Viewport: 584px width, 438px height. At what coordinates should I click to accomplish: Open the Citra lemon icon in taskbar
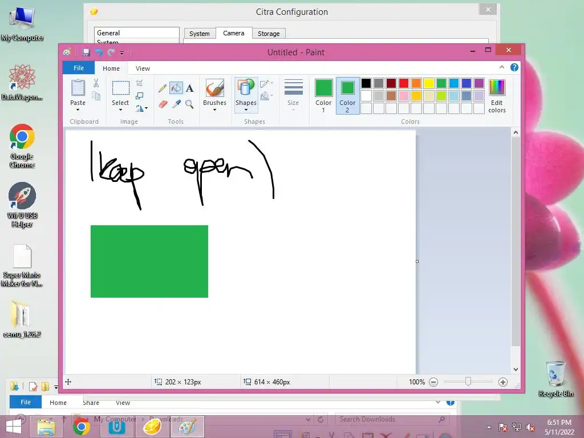(x=152, y=427)
